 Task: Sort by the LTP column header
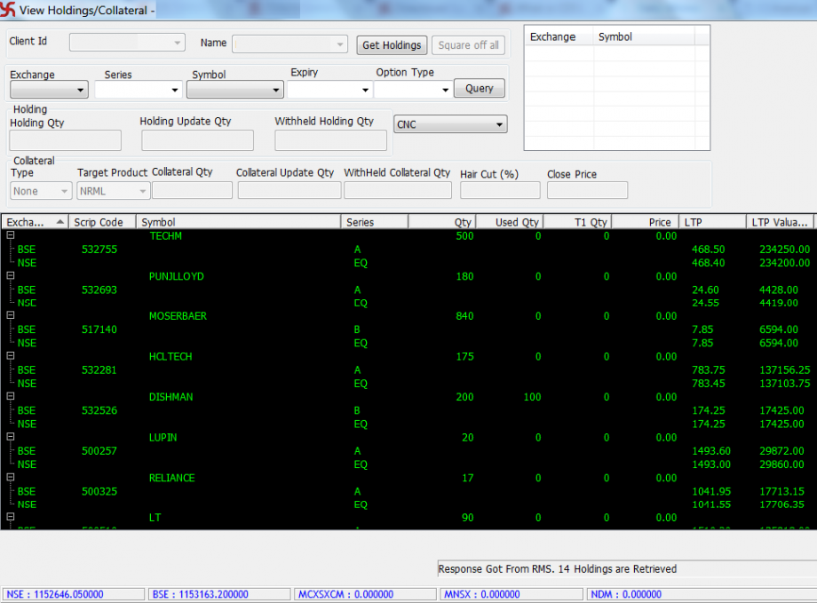[713, 222]
